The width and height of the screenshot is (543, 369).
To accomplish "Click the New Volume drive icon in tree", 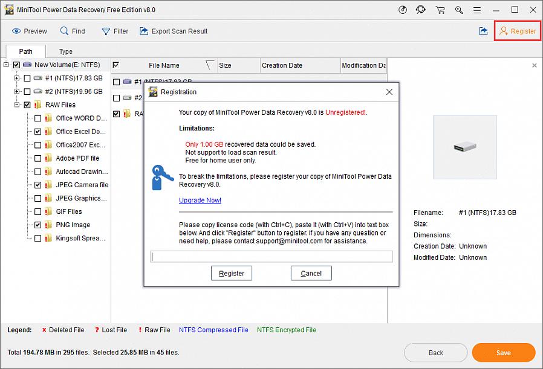I will 27,65.
